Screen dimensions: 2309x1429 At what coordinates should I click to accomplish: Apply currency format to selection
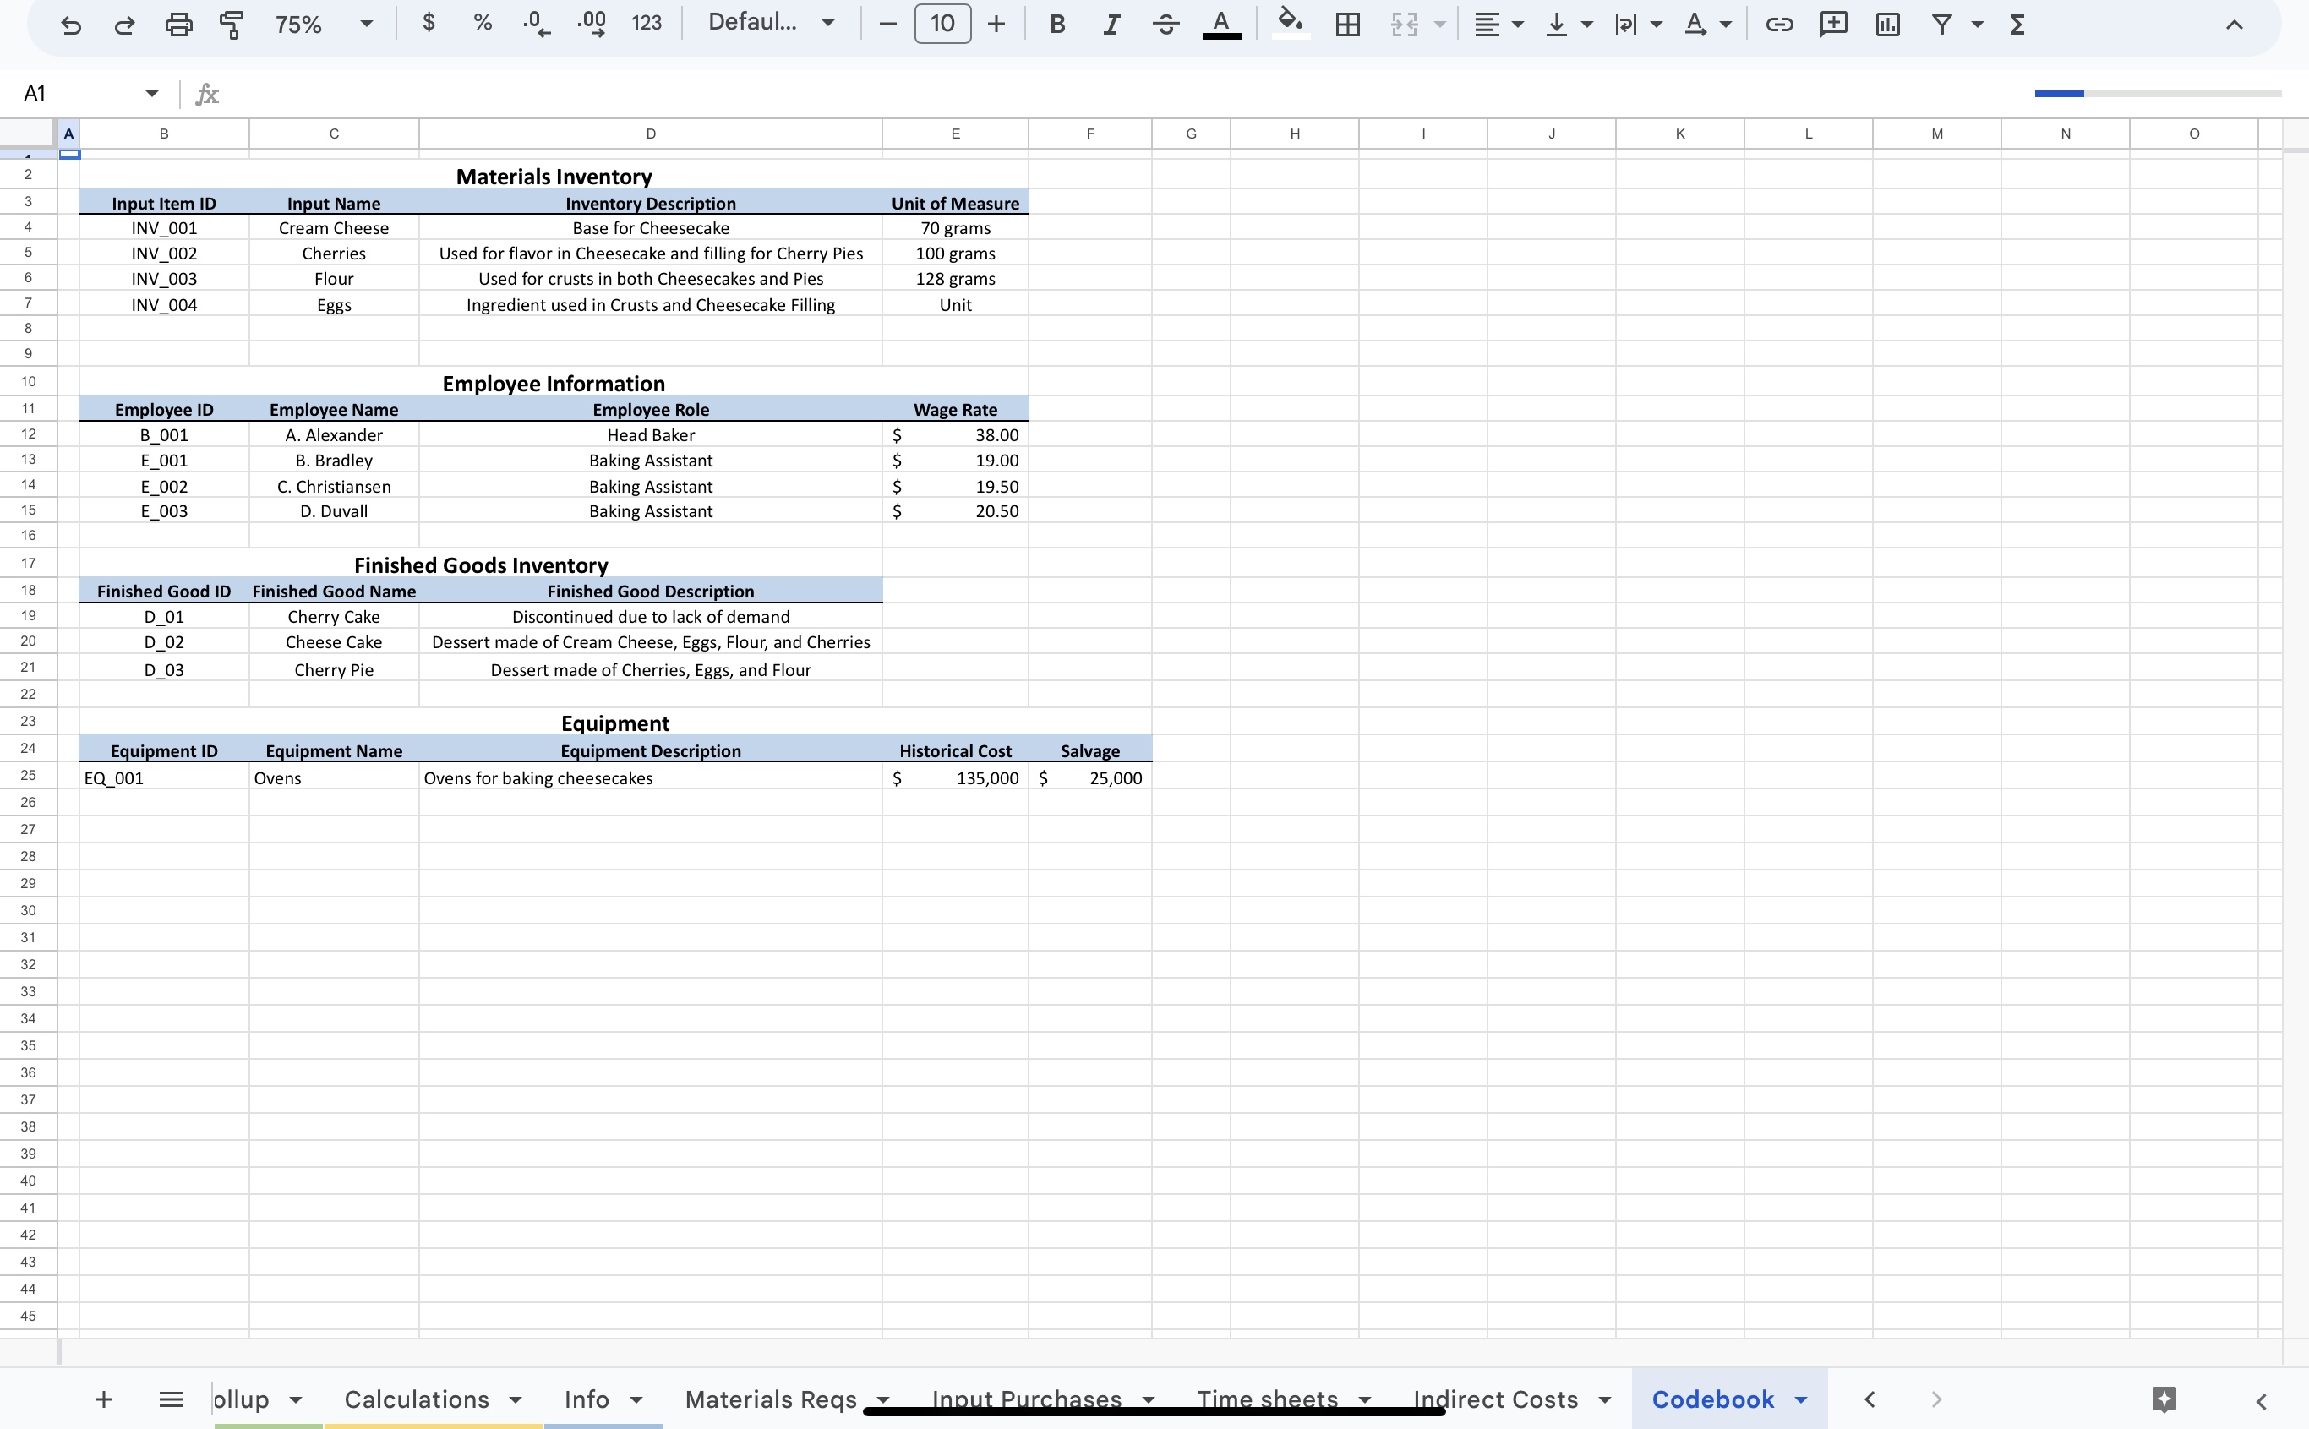click(429, 24)
